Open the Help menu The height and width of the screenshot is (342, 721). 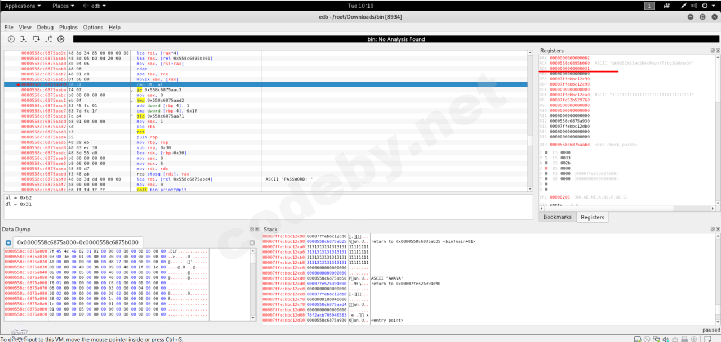coord(114,27)
